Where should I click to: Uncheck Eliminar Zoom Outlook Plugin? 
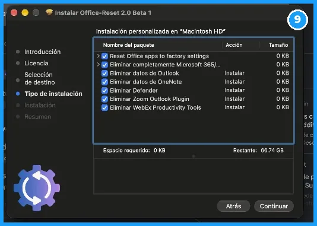pyautogui.click(x=104, y=99)
